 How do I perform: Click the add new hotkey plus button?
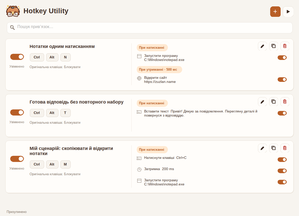(275, 12)
